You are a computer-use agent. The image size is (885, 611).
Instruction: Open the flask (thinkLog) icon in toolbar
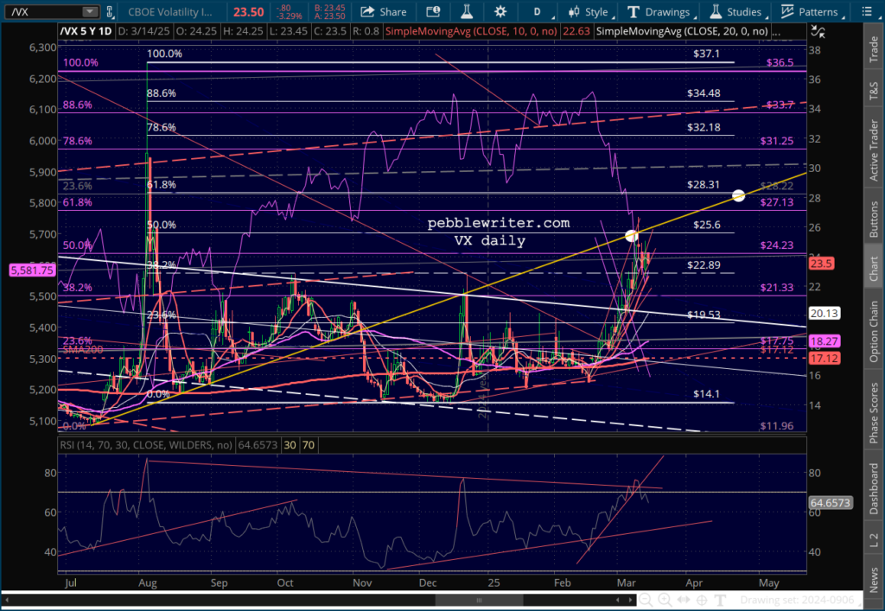pos(467,12)
